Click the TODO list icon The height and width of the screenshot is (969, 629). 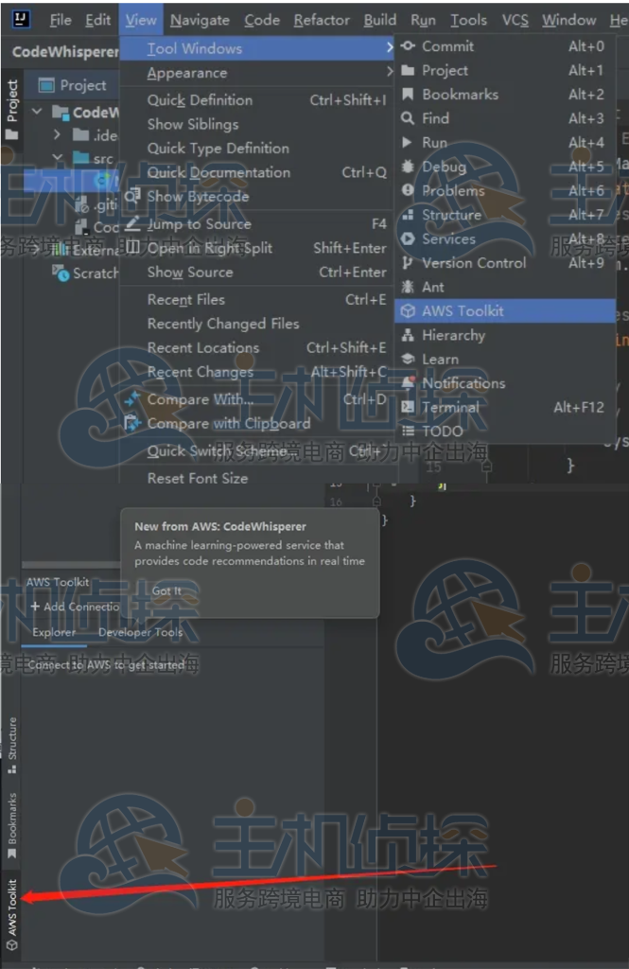click(408, 431)
